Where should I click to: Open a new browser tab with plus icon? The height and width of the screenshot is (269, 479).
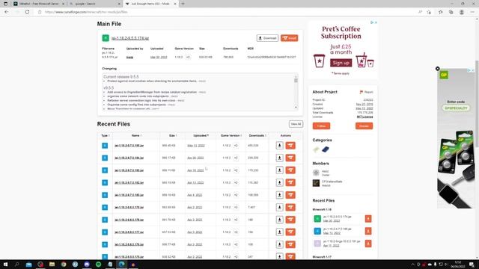coord(183,4)
